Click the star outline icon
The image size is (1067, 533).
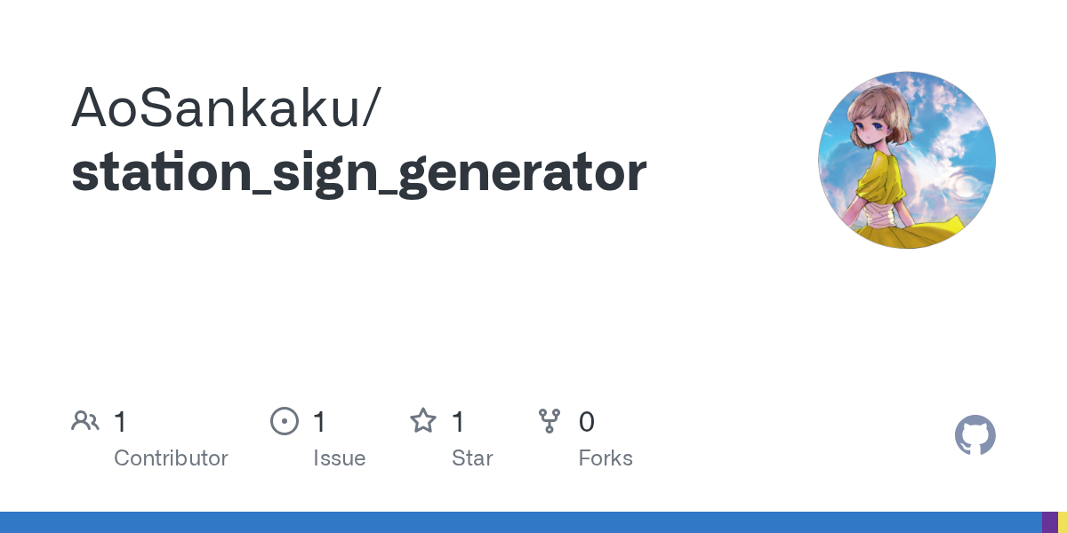[422, 421]
